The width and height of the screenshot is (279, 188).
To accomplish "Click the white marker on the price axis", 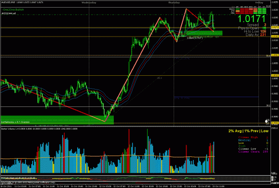I will click(x=267, y=121).
